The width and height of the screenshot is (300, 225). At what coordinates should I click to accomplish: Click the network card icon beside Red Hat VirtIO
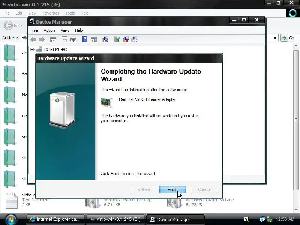106,102
